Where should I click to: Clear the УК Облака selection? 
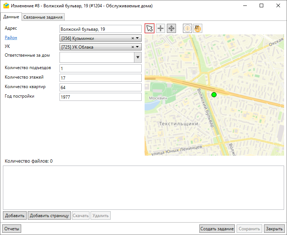pyautogui.click(x=133, y=47)
